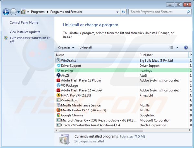Viewport: 194px width, 148px height.
Task: Click the Programs breadcrumb arrow
Action: pyautogui.click(x=48, y=12)
